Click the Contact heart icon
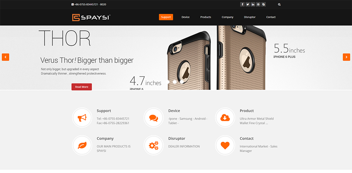The image size is (352, 173). [x=225, y=146]
